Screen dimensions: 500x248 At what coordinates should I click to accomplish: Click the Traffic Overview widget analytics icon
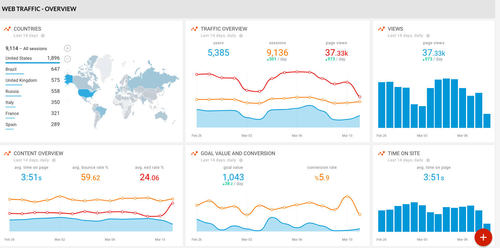[x=194, y=29]
